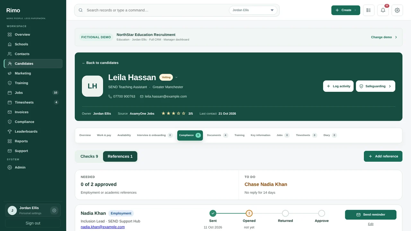Open the Jordan Ellis user dropdown
This screenshot has width=411, height=231.
(x=253, y=10)
